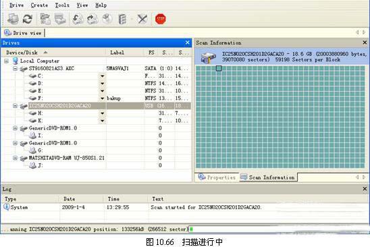The height and width of the screenshot is (247, 370).
Task: Open the dropdown arrow on C: row
Action: tap(102, 76)
